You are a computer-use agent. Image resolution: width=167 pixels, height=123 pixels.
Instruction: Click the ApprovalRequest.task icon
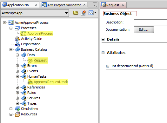click(x=30, y=82)
